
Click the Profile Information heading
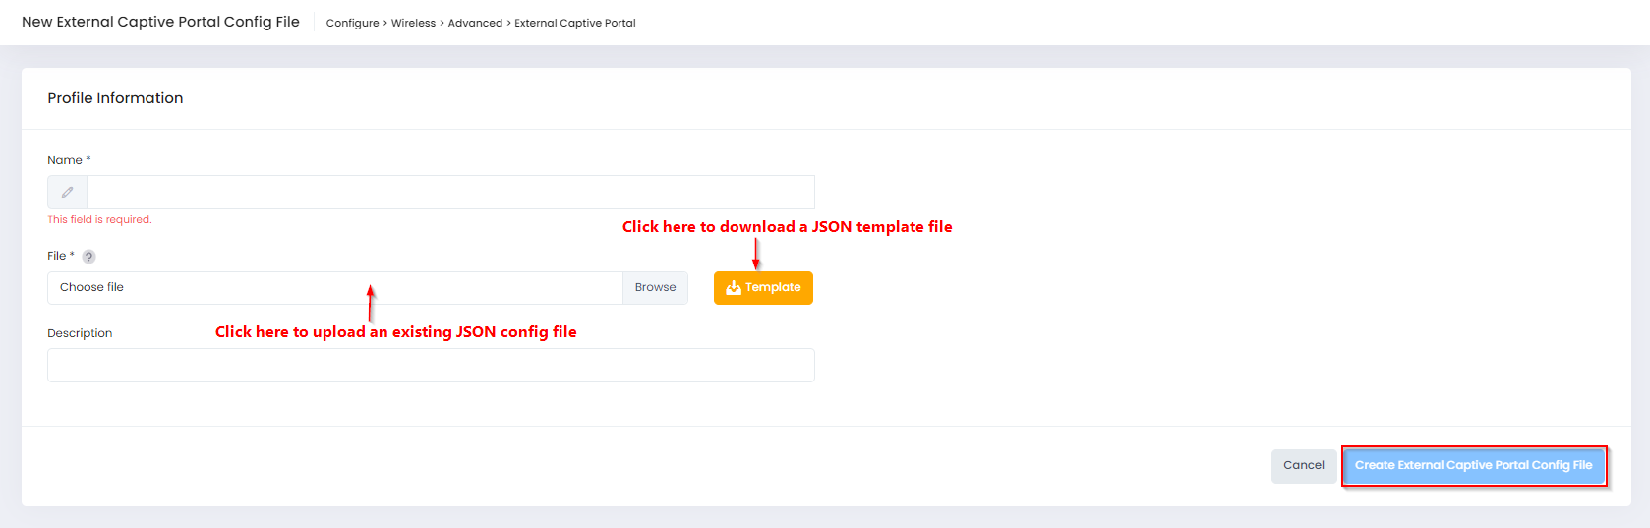pos(115,98)
